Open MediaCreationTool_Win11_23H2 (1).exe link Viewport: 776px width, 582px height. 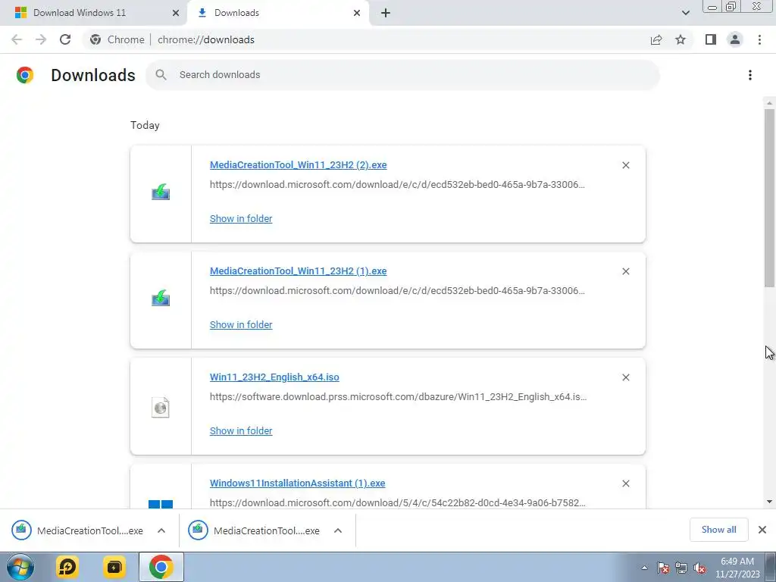pos(298,271)
